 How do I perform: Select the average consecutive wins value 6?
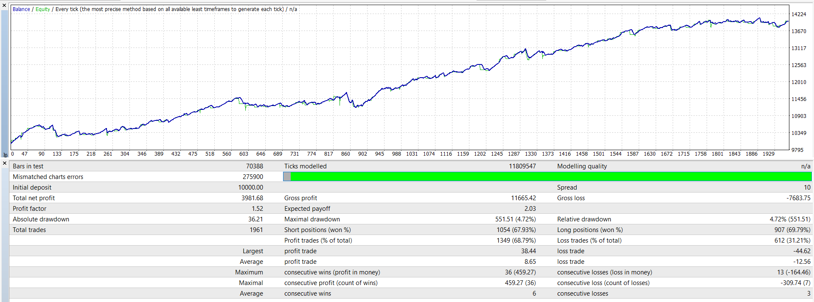click(x=534, y=294)
